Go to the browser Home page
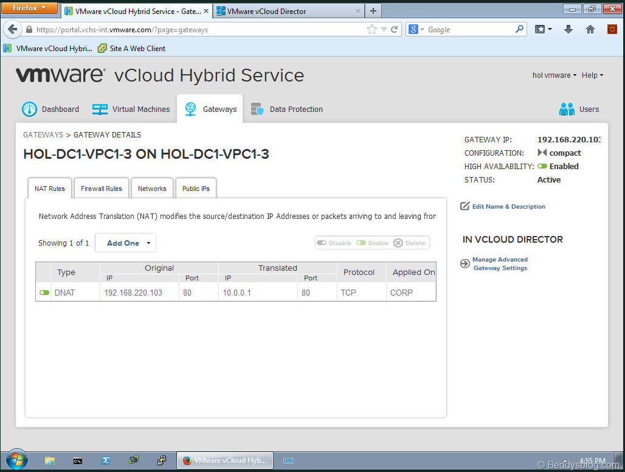Image resolution: width=625 pixels, height=472 pixels. (590, 29)
